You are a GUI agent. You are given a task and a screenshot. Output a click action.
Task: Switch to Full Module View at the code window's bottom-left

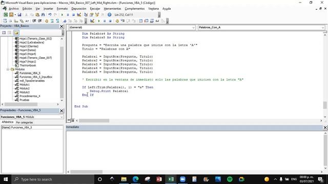coord(73,121)
